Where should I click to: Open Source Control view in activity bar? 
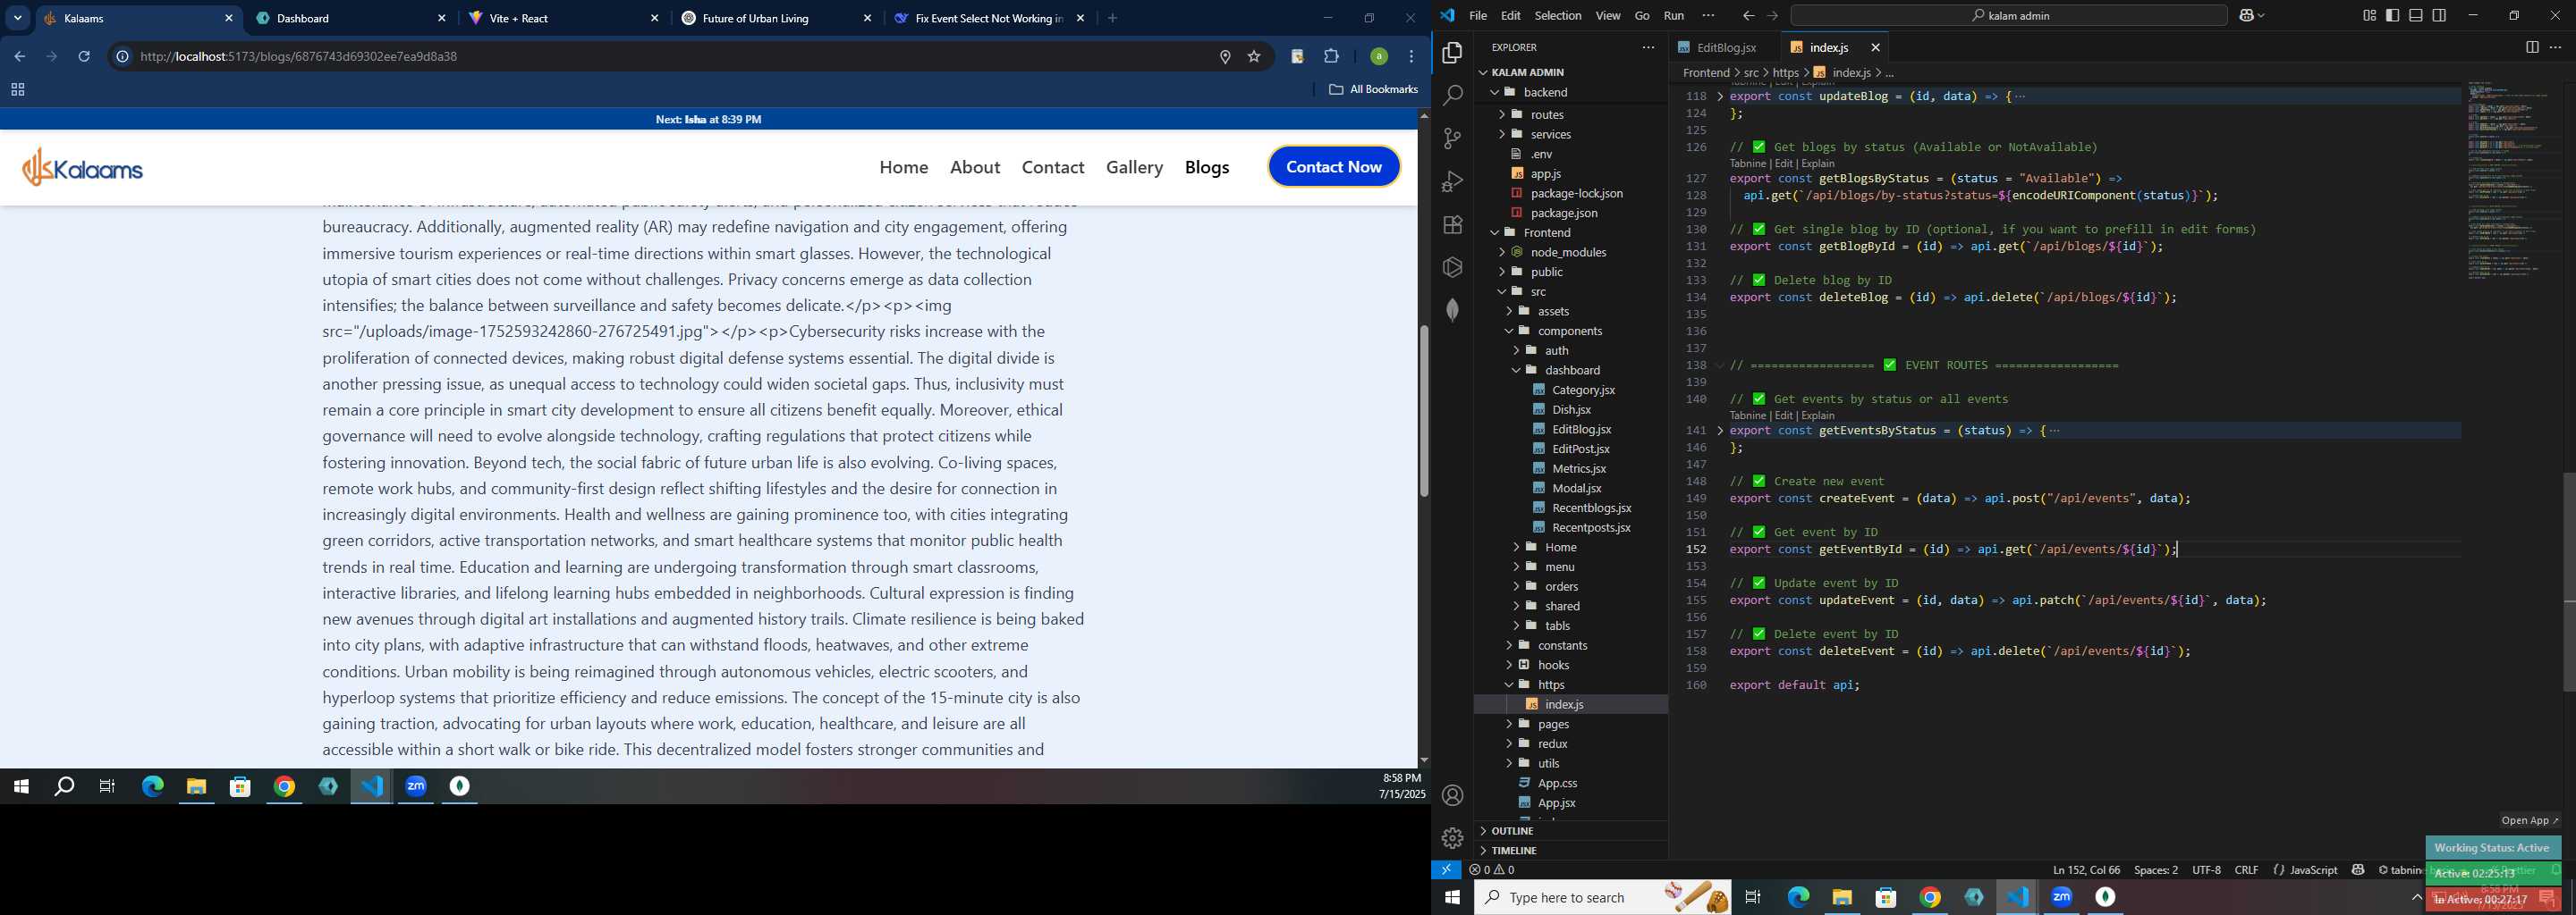pyautogui.click(x=1452, y=139)
